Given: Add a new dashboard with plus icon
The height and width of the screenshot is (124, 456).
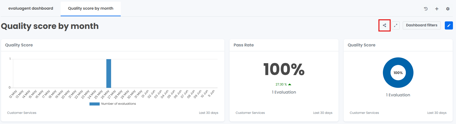Looking at the screenshot, I should click(437, 9).
